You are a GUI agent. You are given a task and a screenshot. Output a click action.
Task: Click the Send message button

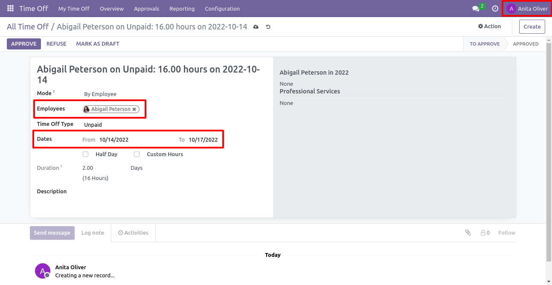point(52,233)
